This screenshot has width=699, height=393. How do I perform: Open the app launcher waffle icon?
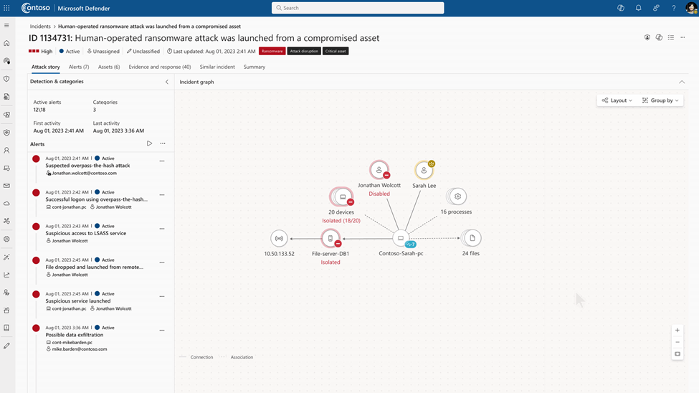(x=6, y=8)
